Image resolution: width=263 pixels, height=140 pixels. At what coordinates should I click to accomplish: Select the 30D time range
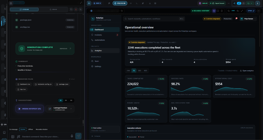(139, 71)
